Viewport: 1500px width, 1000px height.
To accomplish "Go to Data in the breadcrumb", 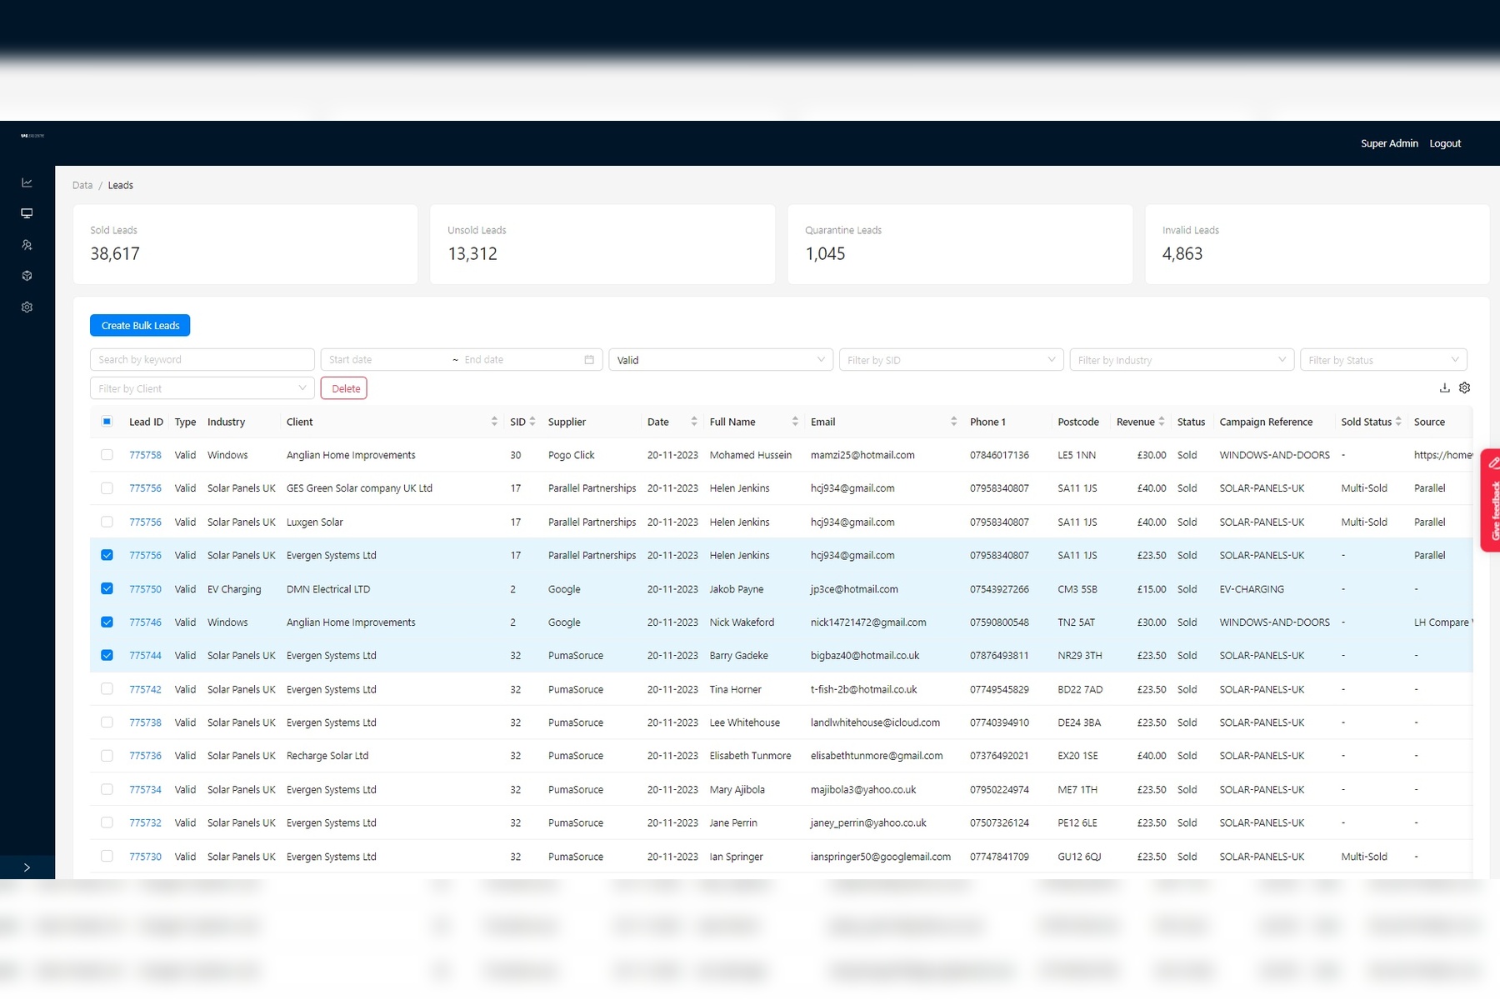I will (x=82, y=185).
